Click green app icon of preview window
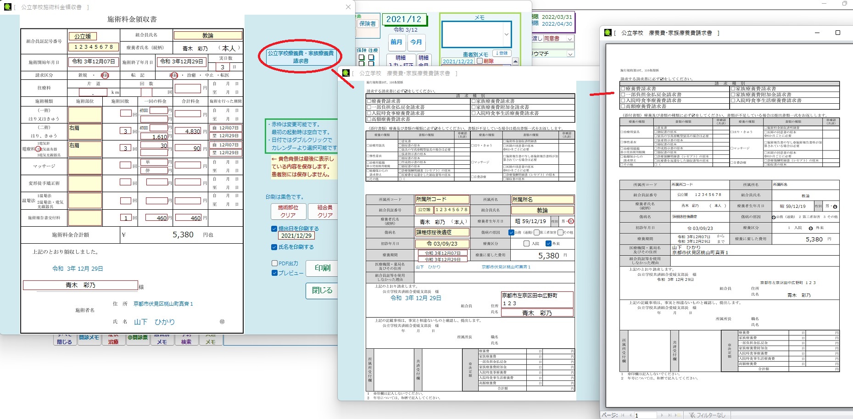This screenshot has height=419, width=853. coord(608,33)
